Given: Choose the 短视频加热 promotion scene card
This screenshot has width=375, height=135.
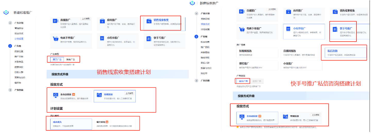Looking at the screenshot, I should pos(258,53).
